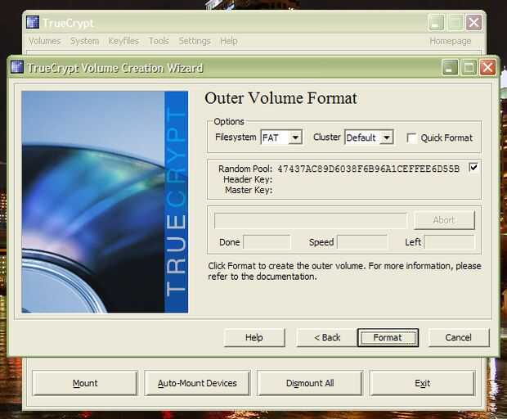Open the Tools menu in TrueCrypt window
The width and height of the screenshot is (507, 419).
[159, 41]
